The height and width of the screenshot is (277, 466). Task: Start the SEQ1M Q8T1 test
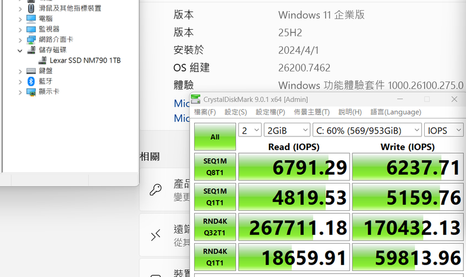click(215, 167)
